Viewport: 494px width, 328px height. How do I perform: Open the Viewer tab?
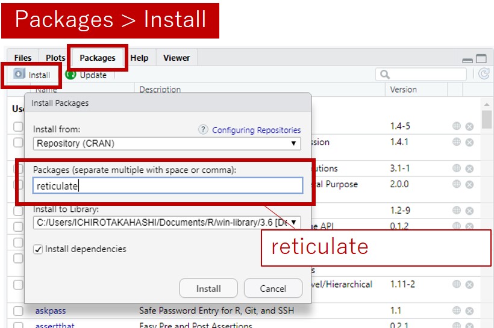[176, 58]
